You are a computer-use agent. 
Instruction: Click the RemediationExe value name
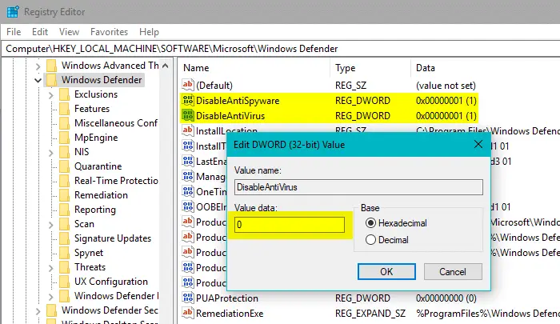tap(230, 314)
